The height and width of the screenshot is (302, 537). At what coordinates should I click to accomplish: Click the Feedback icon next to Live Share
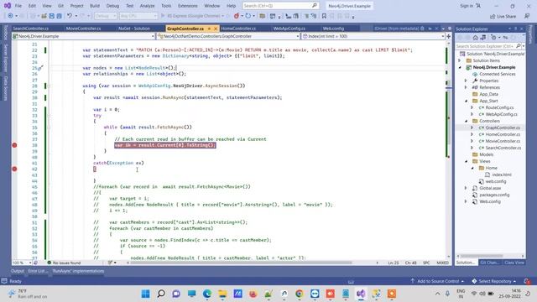pyautogui.click(x=527, y=16)
